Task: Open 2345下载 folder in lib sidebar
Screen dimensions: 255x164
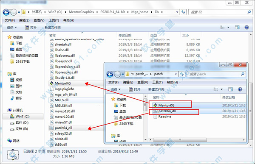Action: (23, 61)
